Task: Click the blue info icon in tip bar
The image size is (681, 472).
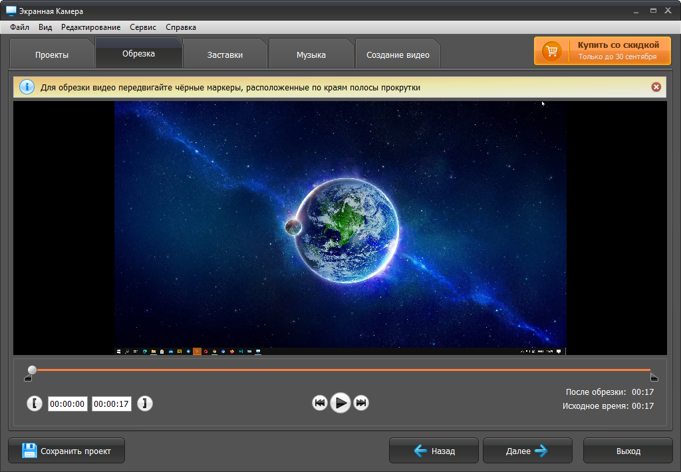Action: pos(27,87)
